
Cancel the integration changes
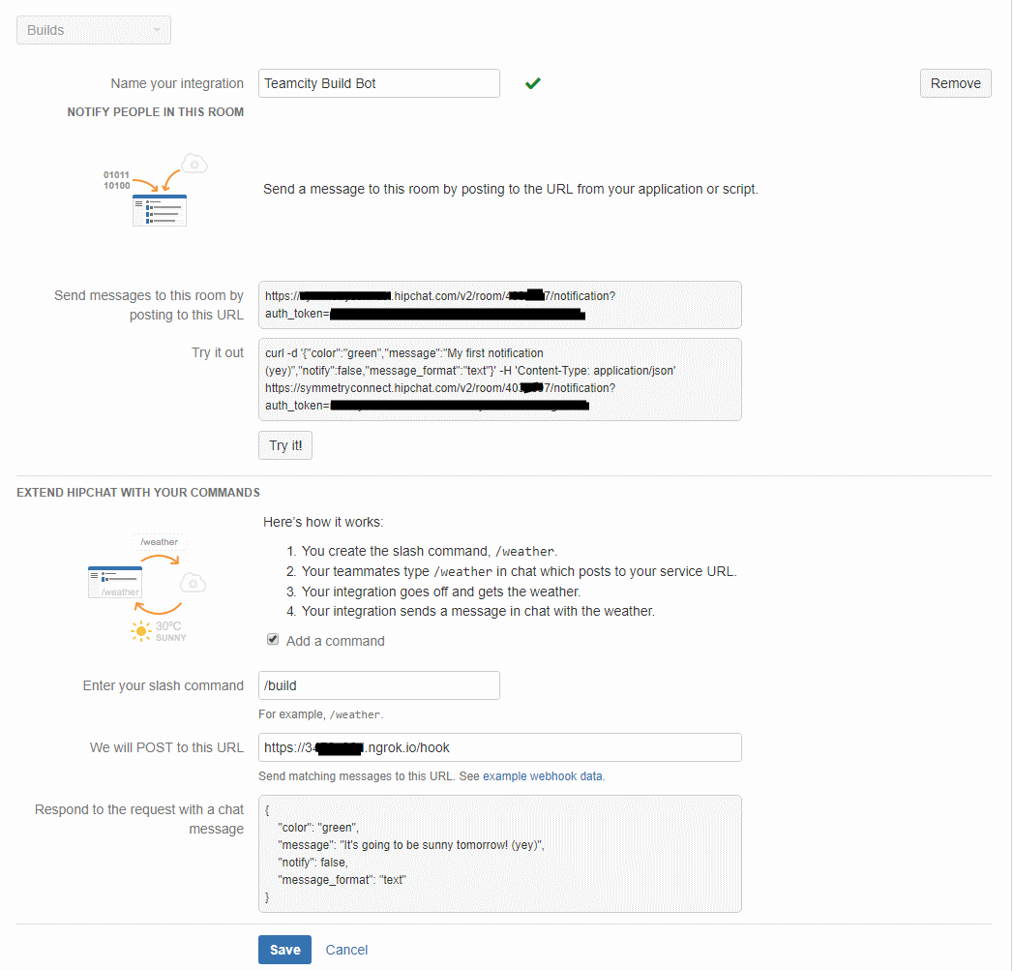click(346, 950)
